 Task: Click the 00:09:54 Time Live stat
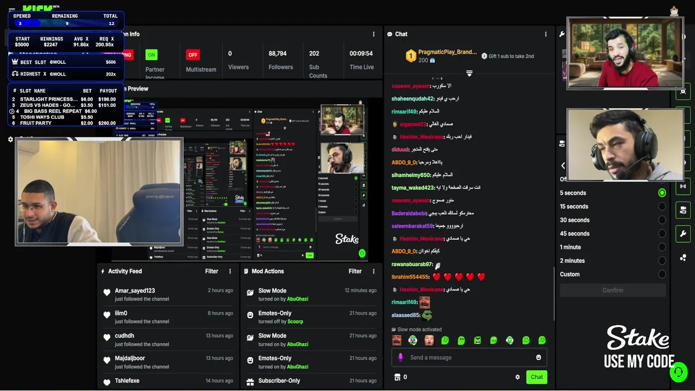click(362, 60)
